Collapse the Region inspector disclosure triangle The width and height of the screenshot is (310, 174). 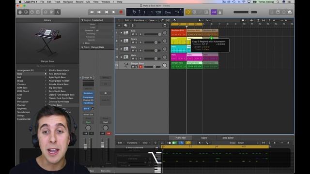click(x=82, y=20)
